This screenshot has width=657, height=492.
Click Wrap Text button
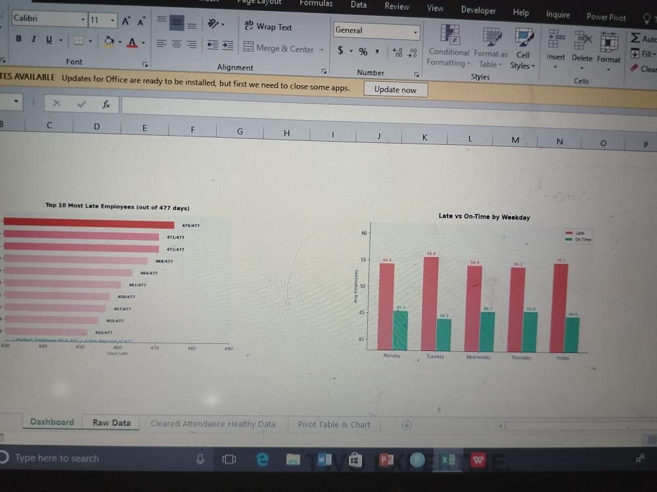pos(268,26)
